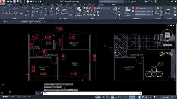The image size is (177, 99).
Task: Open the Quick Calculator icon in Utilities
Action: click(175, 15)
